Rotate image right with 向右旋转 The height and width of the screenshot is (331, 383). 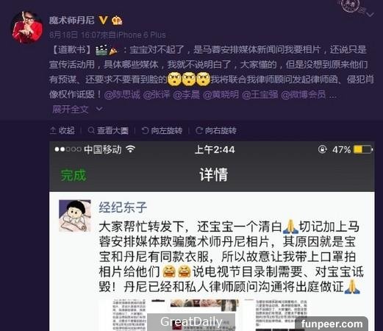(x=216, y=130)
